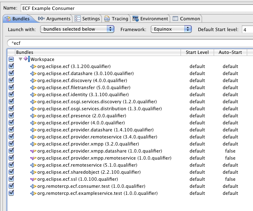Uncheck the org.eclipse.ecf.discovery bundle checkbox
The image size is (253, 211).
[11, 80]
